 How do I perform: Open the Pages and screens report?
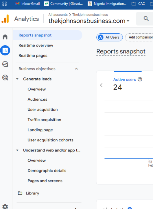45,181
